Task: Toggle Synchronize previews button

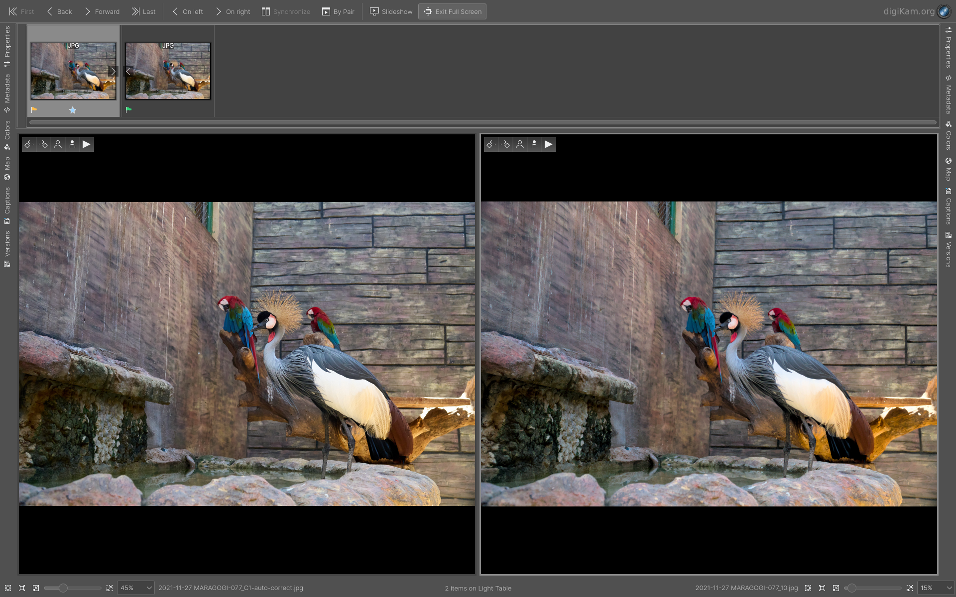Action: click(286, 11)
